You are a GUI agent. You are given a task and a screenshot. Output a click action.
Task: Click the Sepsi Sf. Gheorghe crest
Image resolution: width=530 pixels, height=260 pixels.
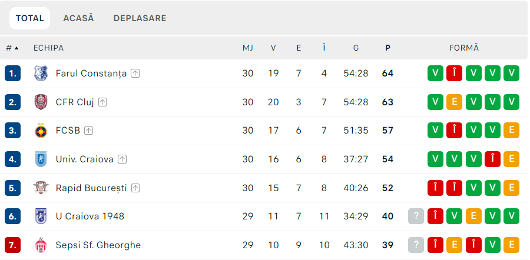pos(41,245)
